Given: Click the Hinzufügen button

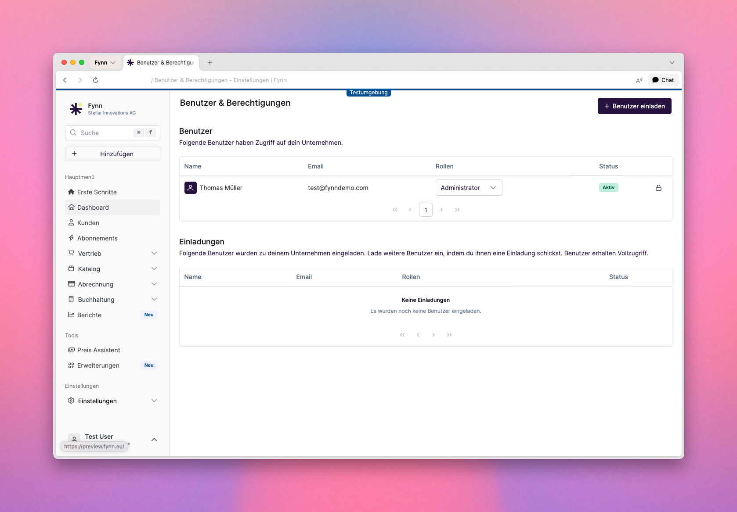Looking at the screenshot, I should 112,154.
